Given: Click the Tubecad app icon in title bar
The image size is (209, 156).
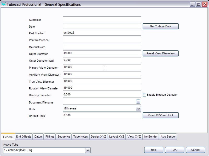Looking at the screenshot, I should 3,4.
